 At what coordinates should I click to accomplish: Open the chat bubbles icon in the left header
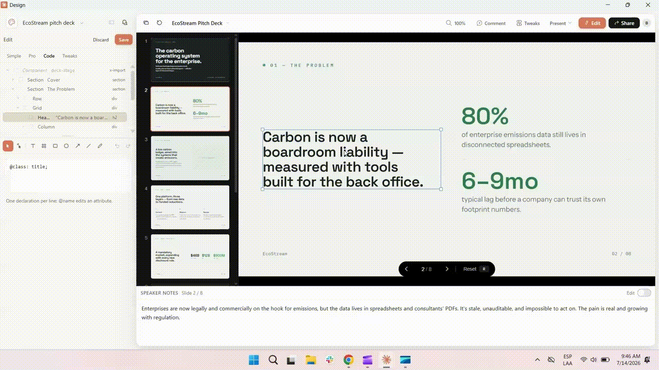[x=125, y=23]
